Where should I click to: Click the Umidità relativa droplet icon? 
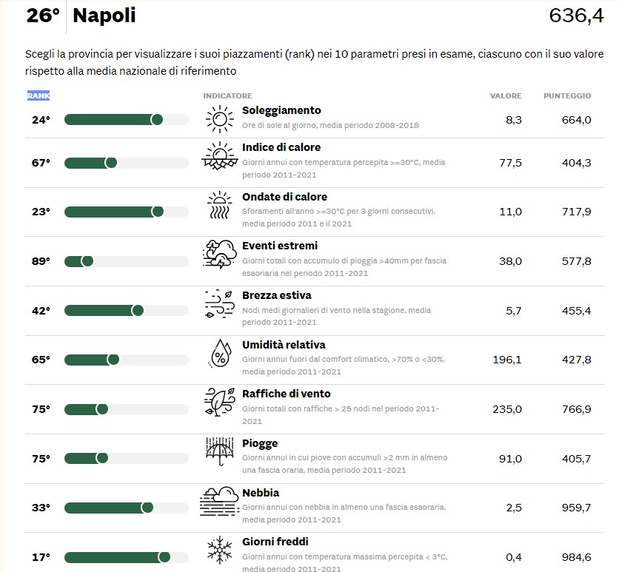pos(221,354)
